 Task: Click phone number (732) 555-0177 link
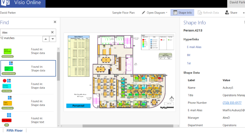232,103
